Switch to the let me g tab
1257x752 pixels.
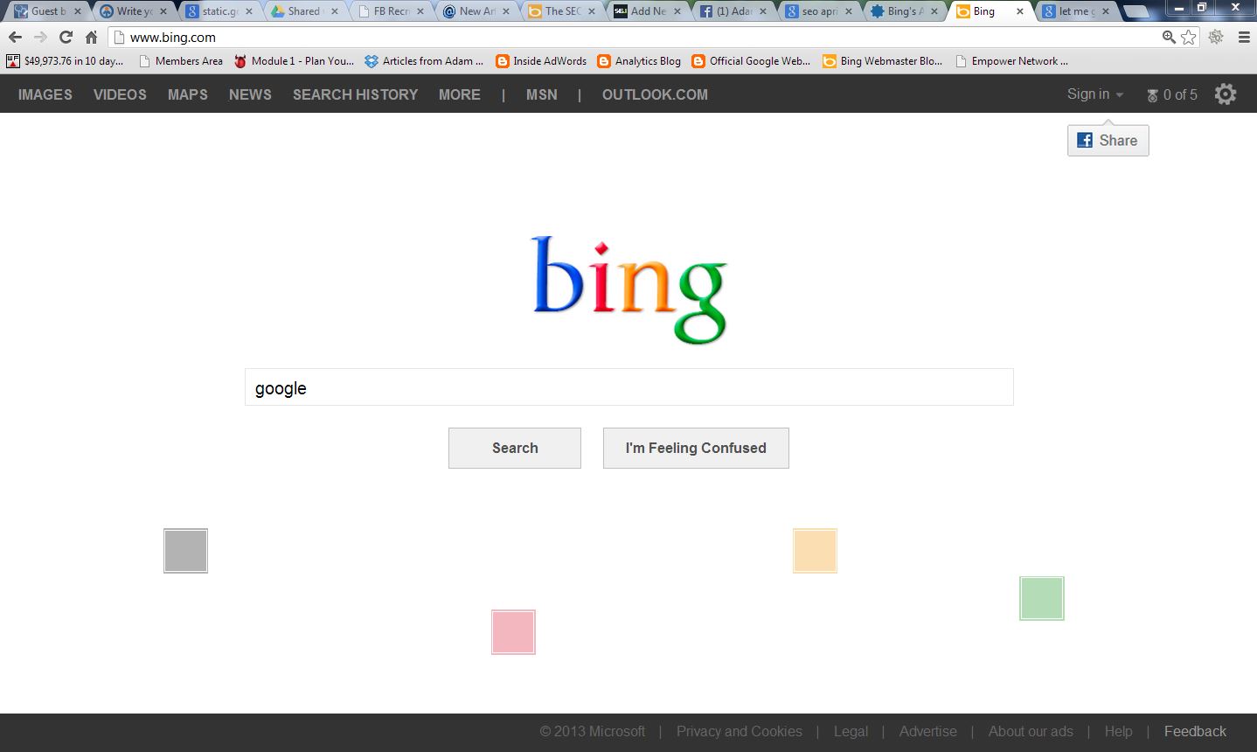pos(1075,11)
